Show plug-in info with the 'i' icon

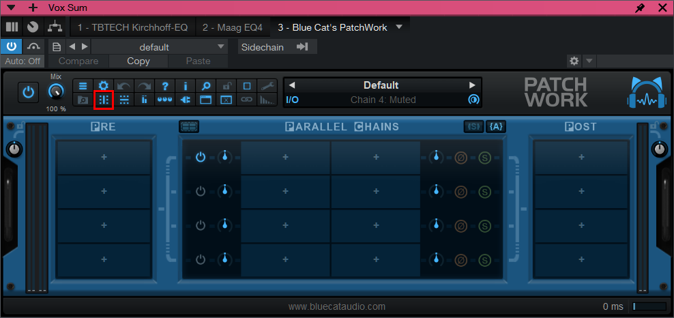(x=186, y=87)
